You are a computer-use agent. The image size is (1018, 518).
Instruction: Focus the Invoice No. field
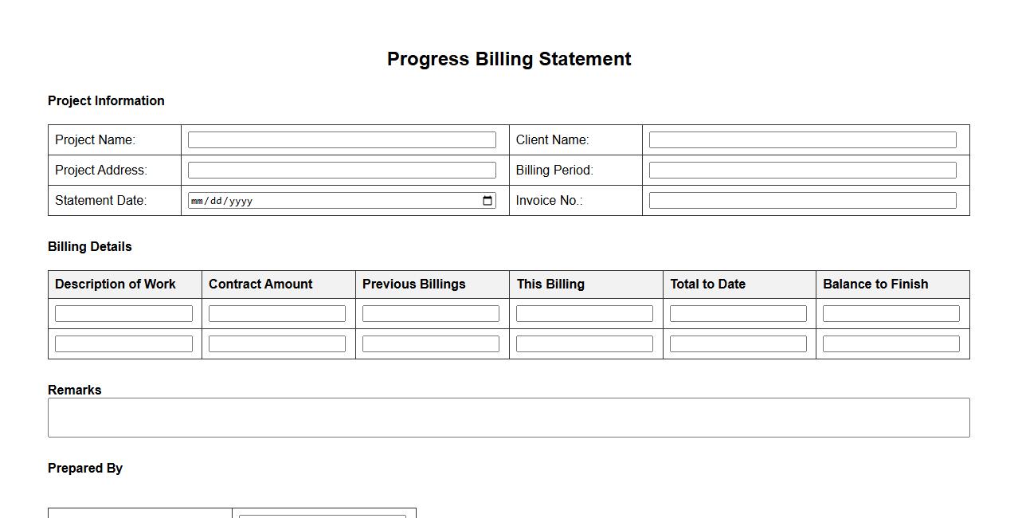click(x=802, y=201)
